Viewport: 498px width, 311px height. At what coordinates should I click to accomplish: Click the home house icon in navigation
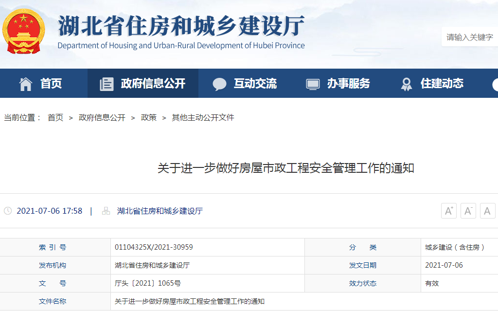click(x=26, y=84)
